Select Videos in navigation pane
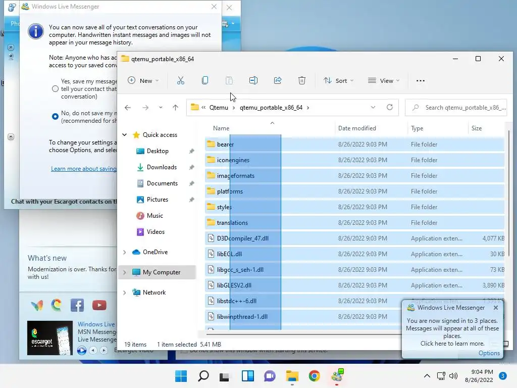Image resolution: width=517 pixels, height=388 pixels. (156, 231)
